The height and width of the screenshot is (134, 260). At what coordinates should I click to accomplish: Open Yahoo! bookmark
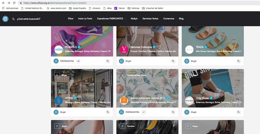(120, 8)
